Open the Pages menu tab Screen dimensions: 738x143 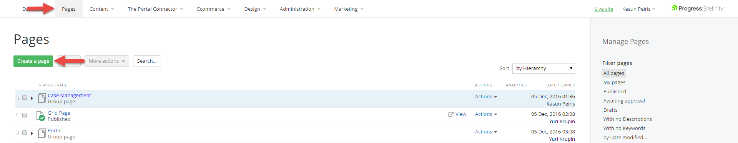(69, 9)
